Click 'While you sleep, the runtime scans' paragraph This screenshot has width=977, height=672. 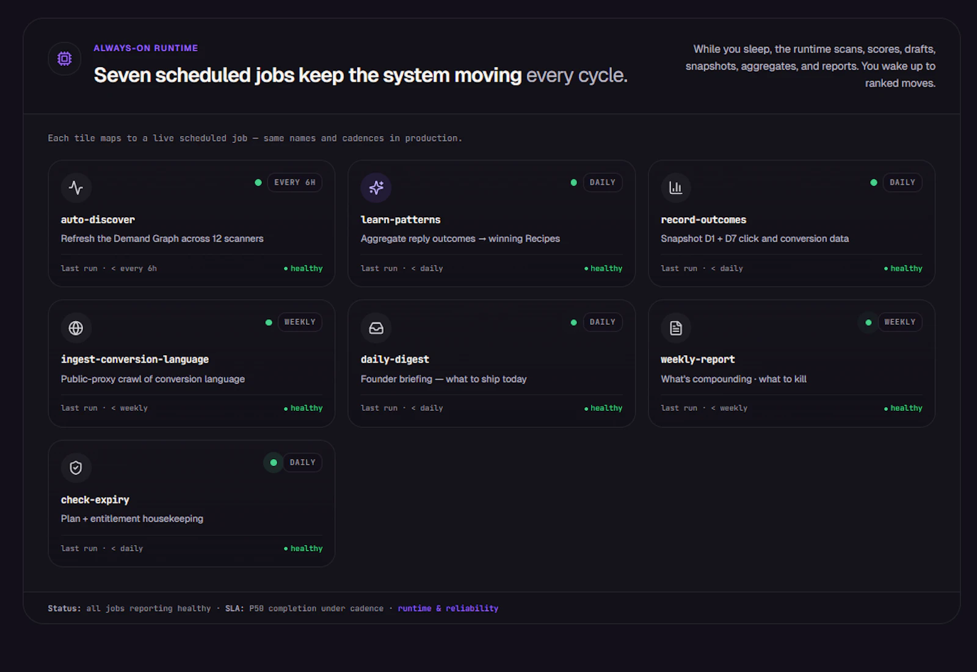810,66
